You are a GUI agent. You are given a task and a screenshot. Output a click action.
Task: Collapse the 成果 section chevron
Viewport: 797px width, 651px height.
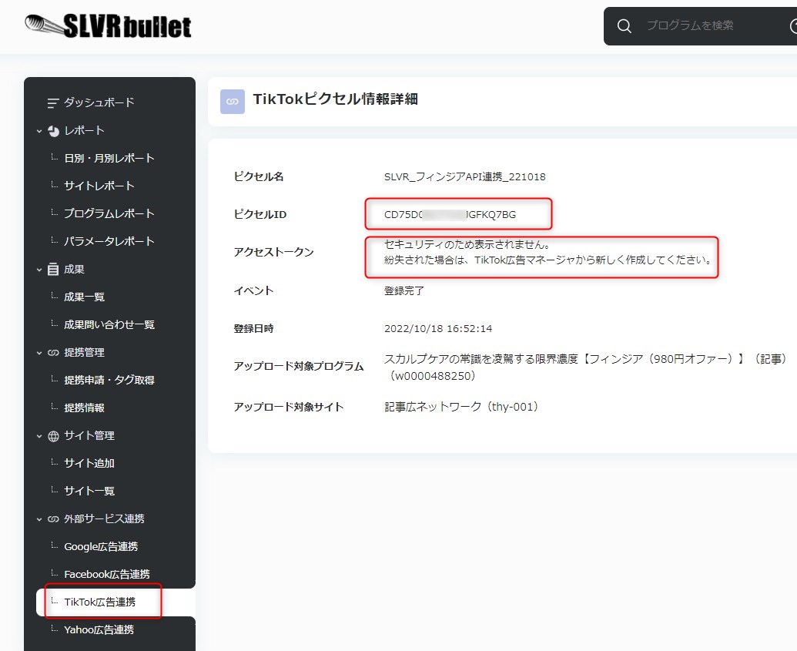click(39, 270)
